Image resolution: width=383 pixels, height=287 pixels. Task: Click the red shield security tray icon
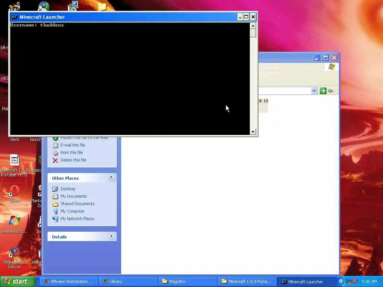click(355, 282)
